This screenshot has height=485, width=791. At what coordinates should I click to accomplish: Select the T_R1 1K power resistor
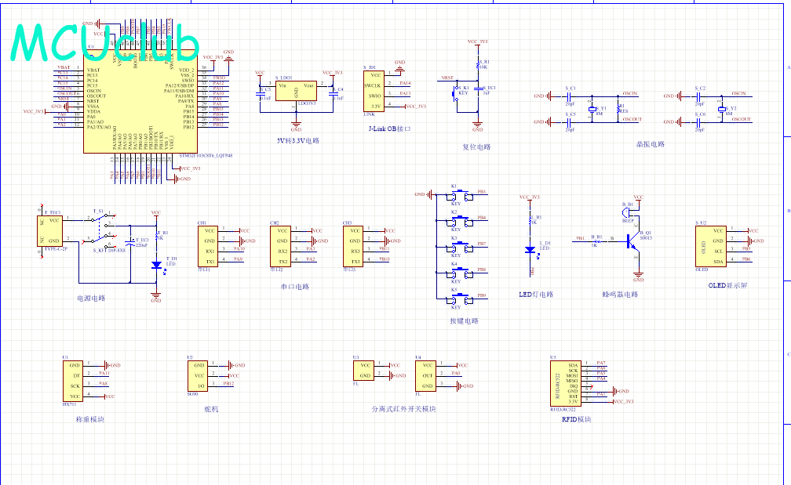(156, 236)
